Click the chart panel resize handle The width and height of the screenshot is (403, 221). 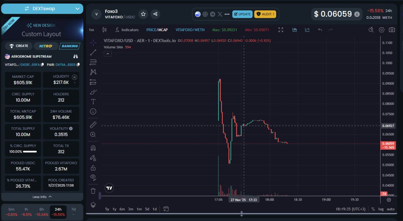(241, 214)
